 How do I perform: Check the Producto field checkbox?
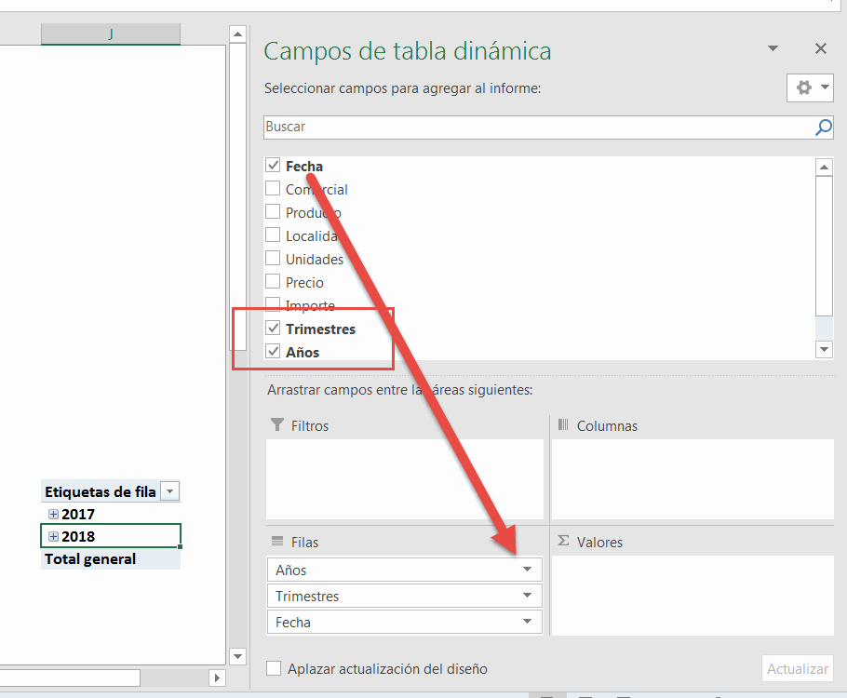(274, 212)
